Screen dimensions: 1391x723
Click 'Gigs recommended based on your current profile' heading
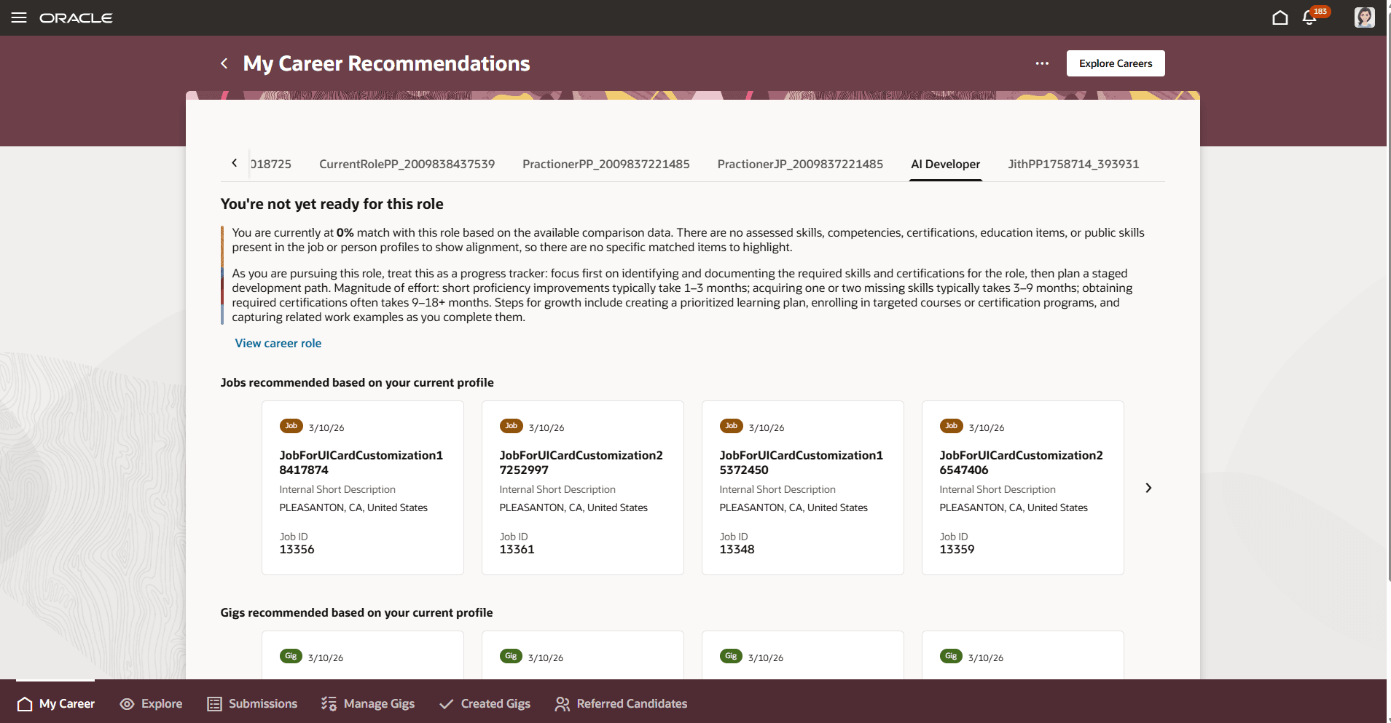(x=356, y=612)
